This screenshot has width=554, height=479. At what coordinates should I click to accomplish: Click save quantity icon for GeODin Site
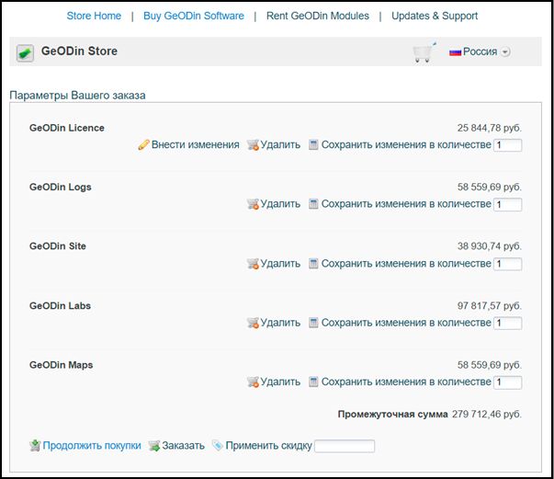coord(313,264)
